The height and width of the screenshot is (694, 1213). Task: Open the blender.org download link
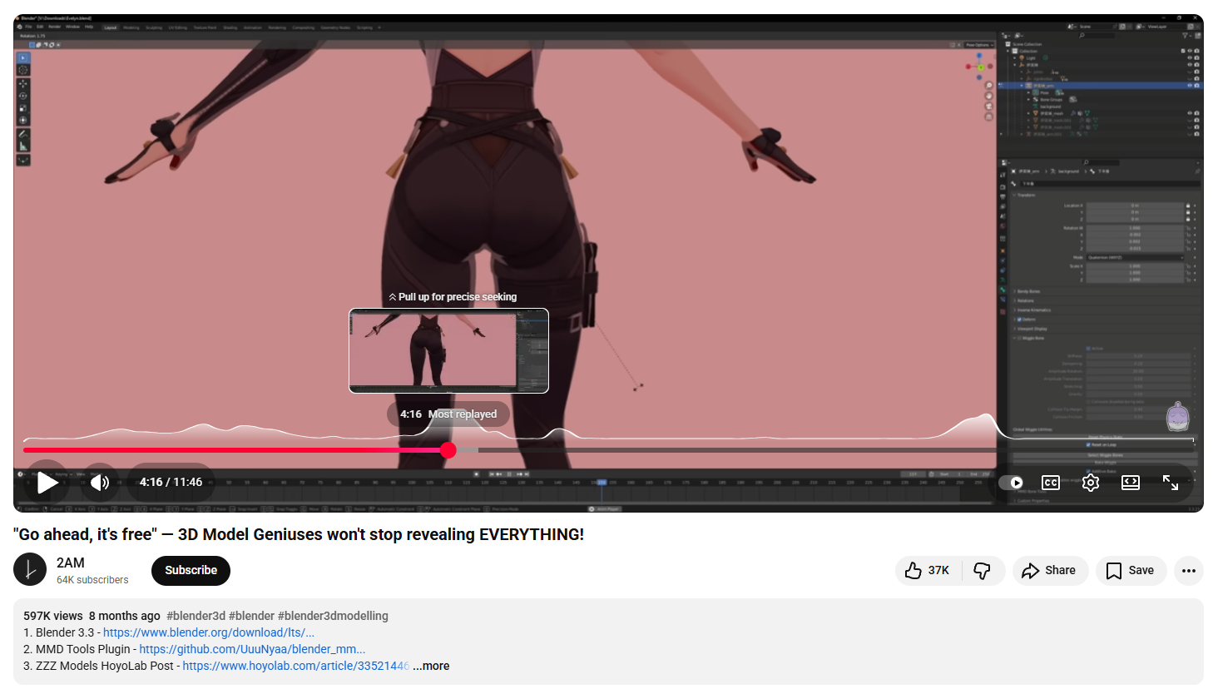[209, 632]
